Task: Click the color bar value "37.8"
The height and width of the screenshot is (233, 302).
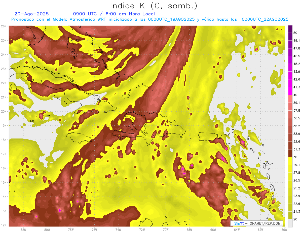Action: point(297,110)
